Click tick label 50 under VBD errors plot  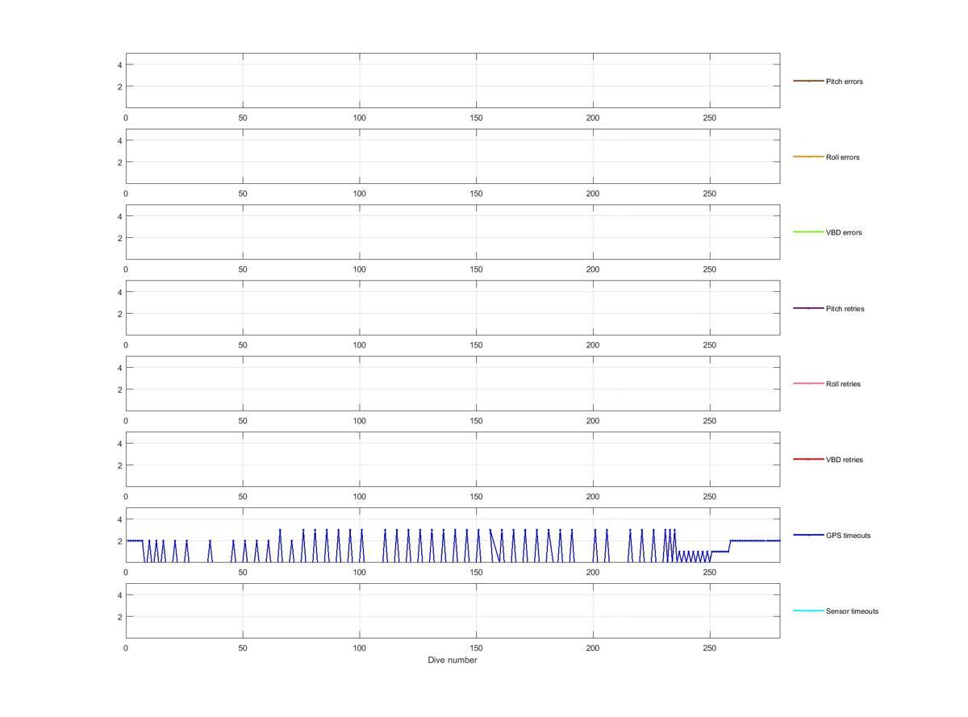pyautogui.click(x=243, y=269)
